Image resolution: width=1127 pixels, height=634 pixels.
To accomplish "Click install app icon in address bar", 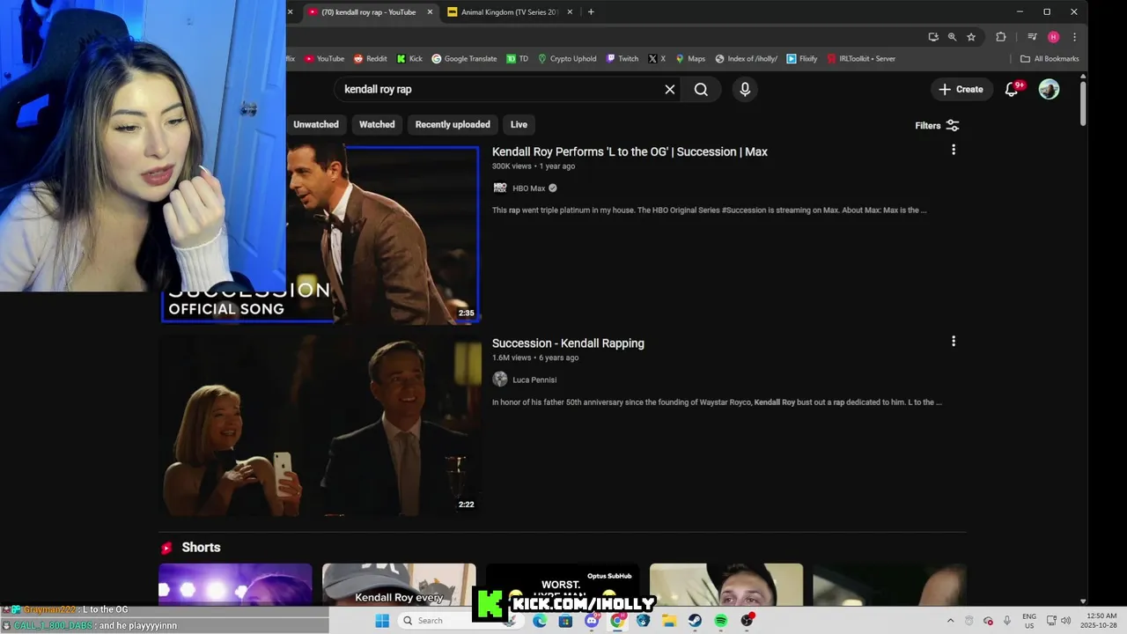I will click(x=933, y=37).
